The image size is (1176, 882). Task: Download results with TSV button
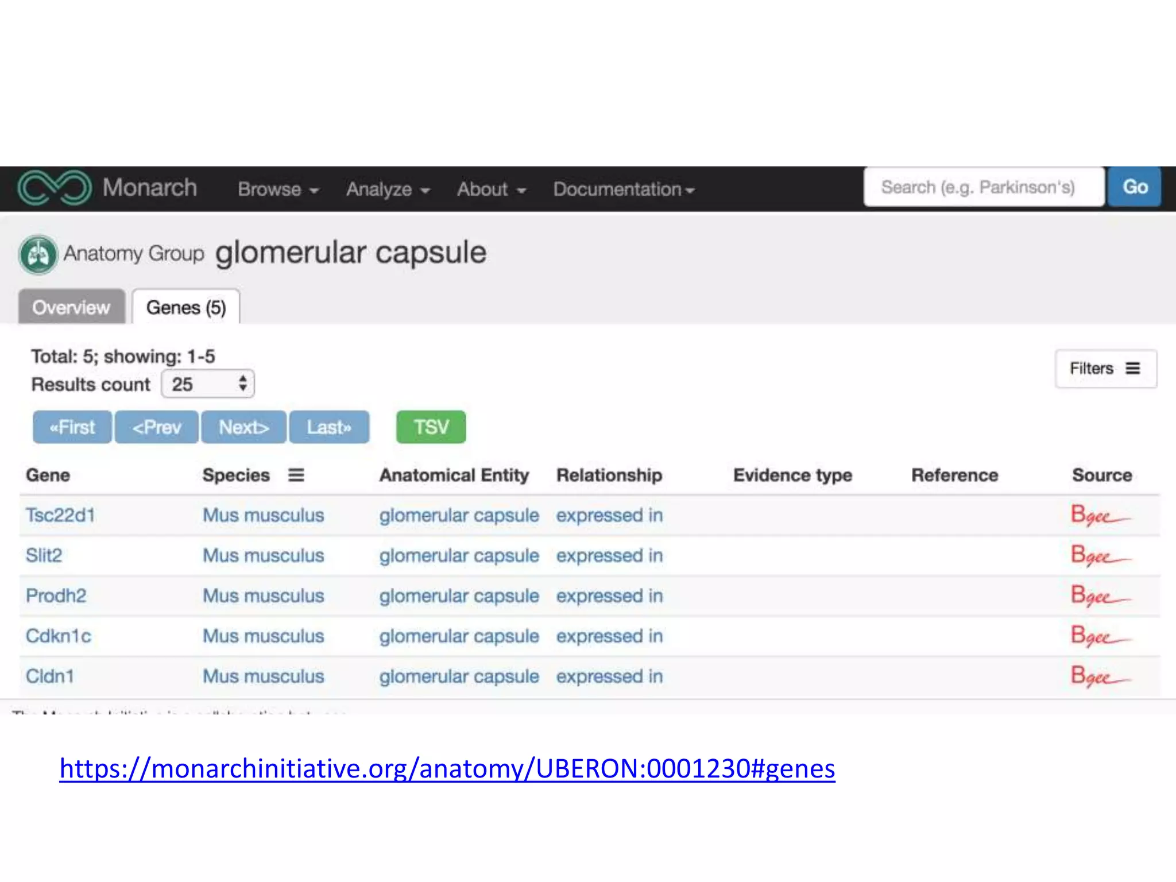pyautogui.click(x=431, y=427)
